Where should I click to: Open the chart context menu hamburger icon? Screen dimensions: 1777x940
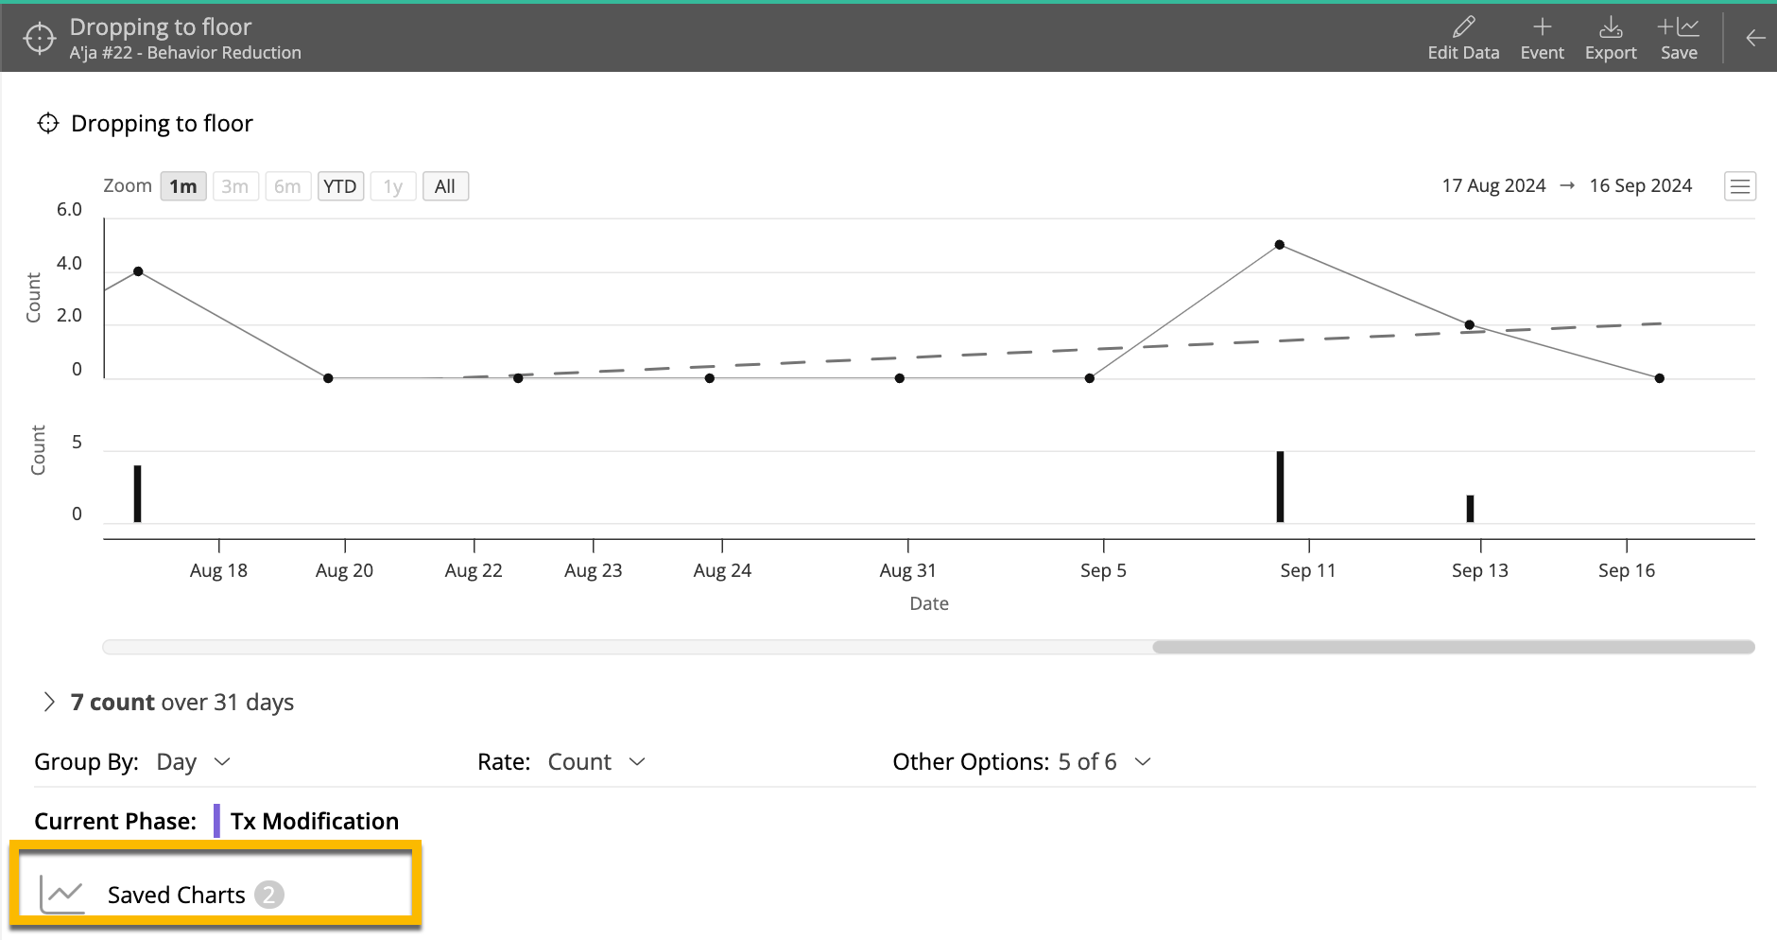click(1740, 185)
